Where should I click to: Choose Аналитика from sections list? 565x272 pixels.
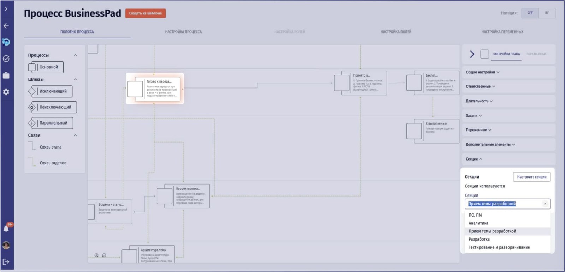point(507,223)
